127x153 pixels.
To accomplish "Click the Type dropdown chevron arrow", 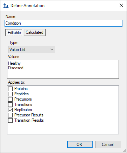I will tap(52, 50).
